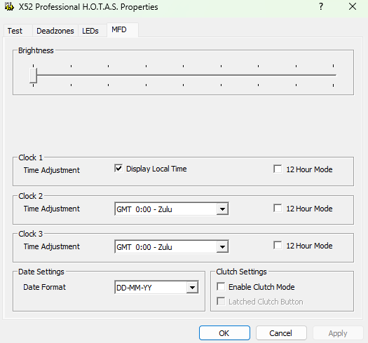Click Clock 1 Time Adjustment label
The image size is (368, 343).
pos(52,170)
